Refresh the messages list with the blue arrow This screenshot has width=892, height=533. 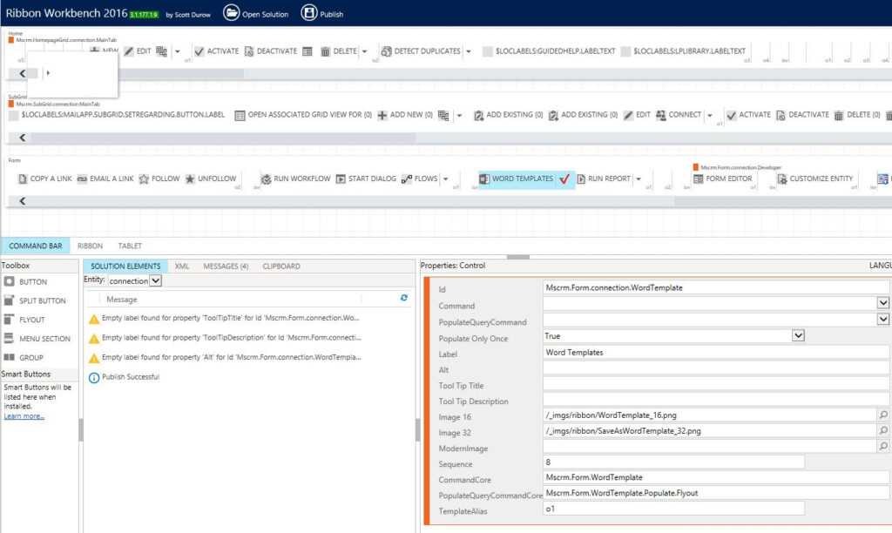coord(403,298)
